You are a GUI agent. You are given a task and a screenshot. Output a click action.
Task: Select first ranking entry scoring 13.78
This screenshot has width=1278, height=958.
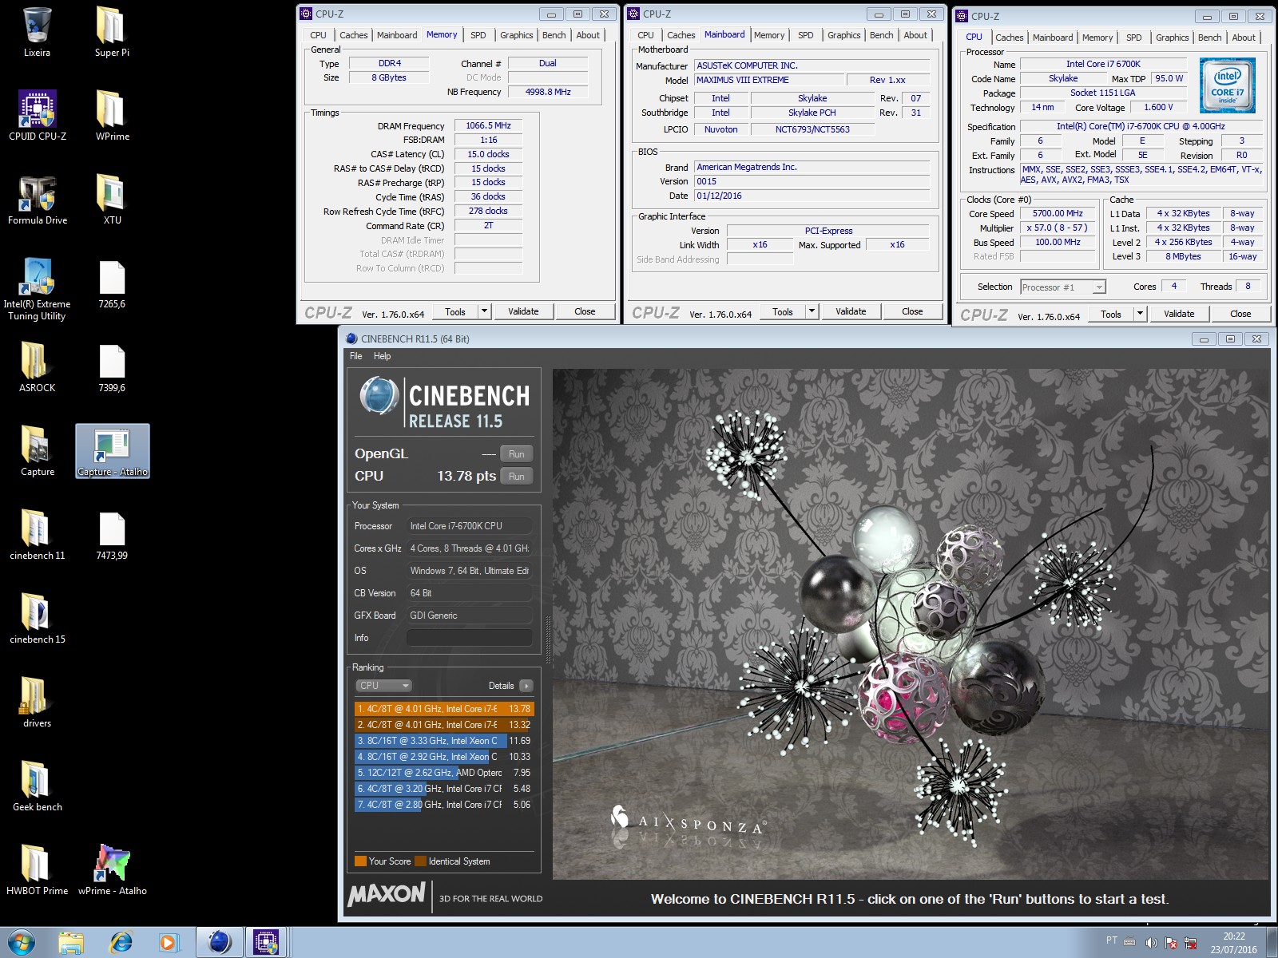pos(443,709)
